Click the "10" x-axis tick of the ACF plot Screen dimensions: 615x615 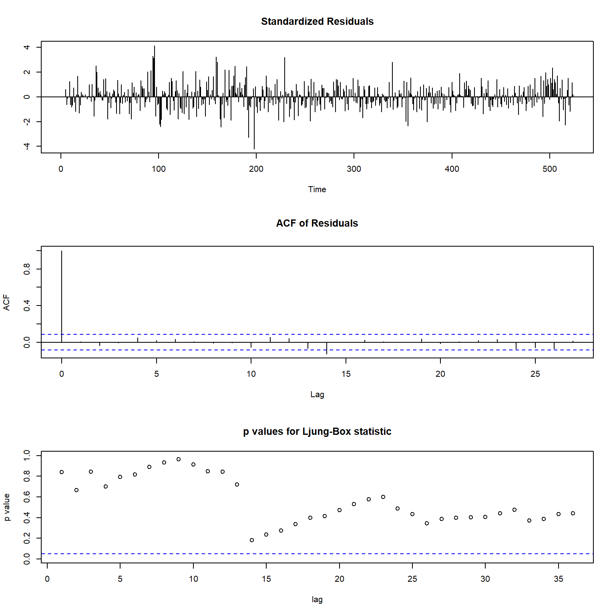[251, 374]
